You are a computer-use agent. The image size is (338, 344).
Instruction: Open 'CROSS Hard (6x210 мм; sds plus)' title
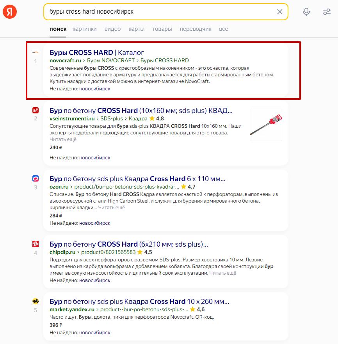pyautogui.click(x=129, y=244)
